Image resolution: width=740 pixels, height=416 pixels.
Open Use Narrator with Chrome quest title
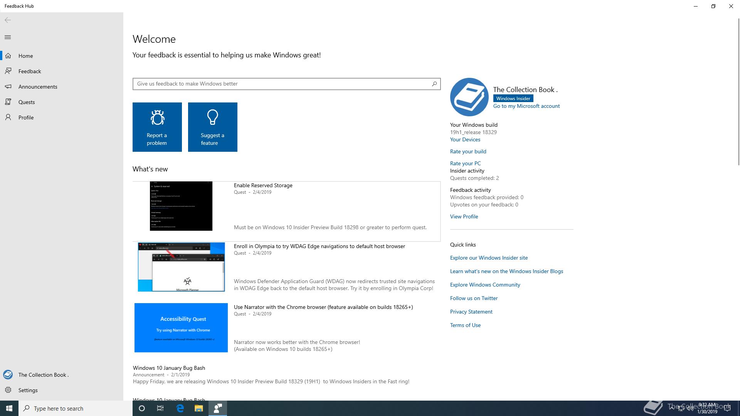tap(323, 307)
